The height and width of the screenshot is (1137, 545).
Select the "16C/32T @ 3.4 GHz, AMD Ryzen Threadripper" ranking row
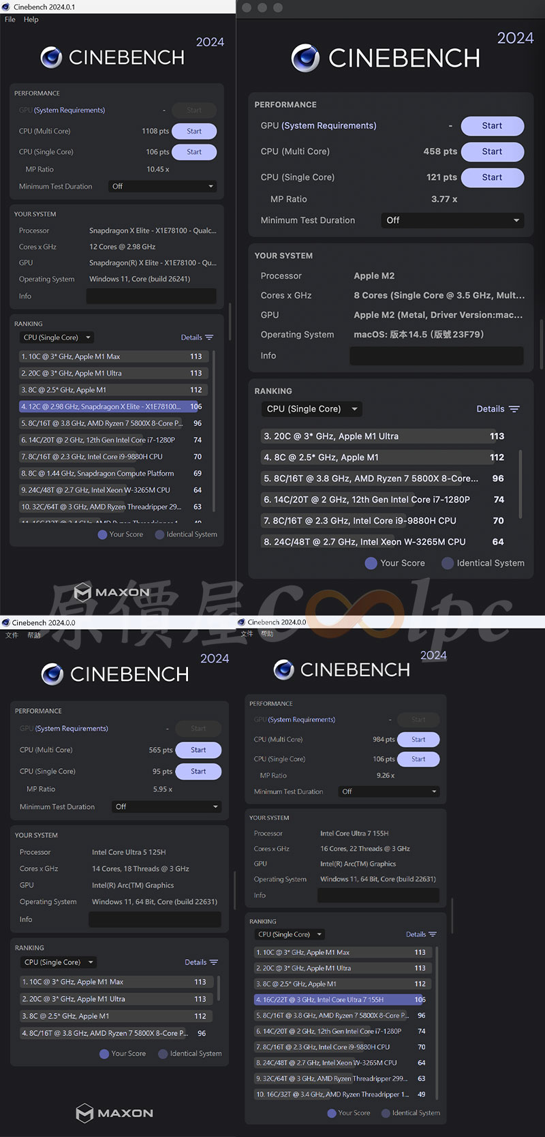pyautogui.click(x=341, y=1095)
